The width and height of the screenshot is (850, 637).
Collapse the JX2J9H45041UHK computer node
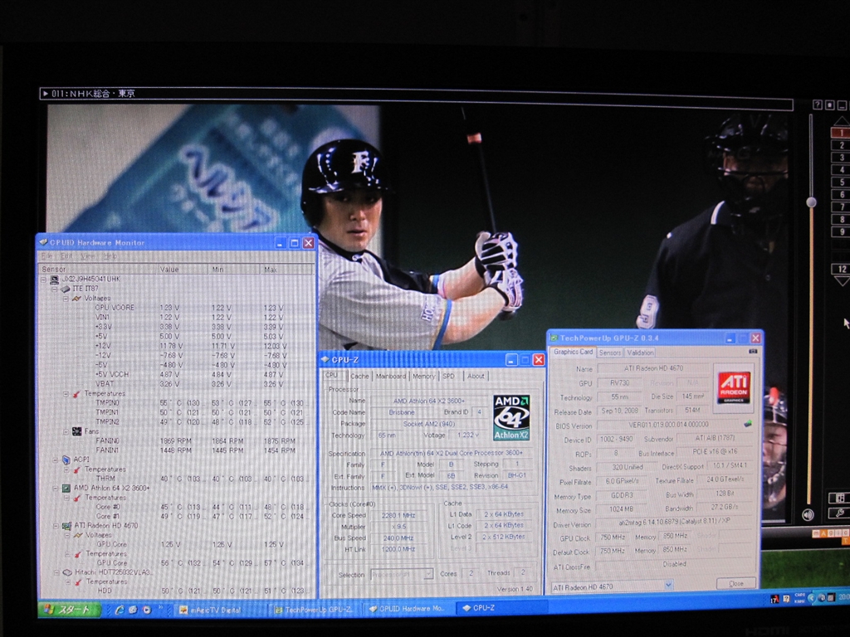[x=43, y=280]
